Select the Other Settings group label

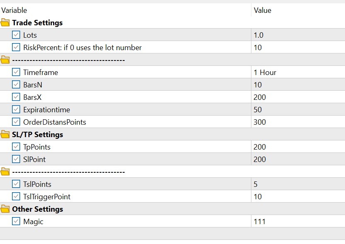pos(38,209)
